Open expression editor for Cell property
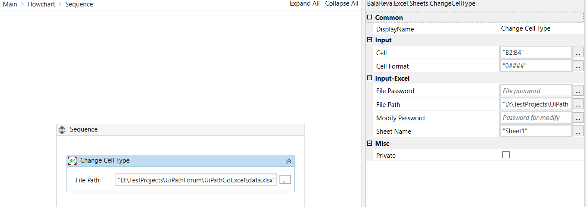The width and height of the screenshot is (587, 207). pos(578,53)
